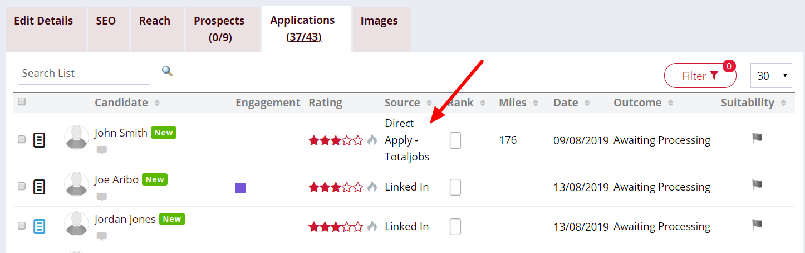The image size is (805, 253).
Task: Click Jordan Jones's avatar picture
Action: point(76,223)
